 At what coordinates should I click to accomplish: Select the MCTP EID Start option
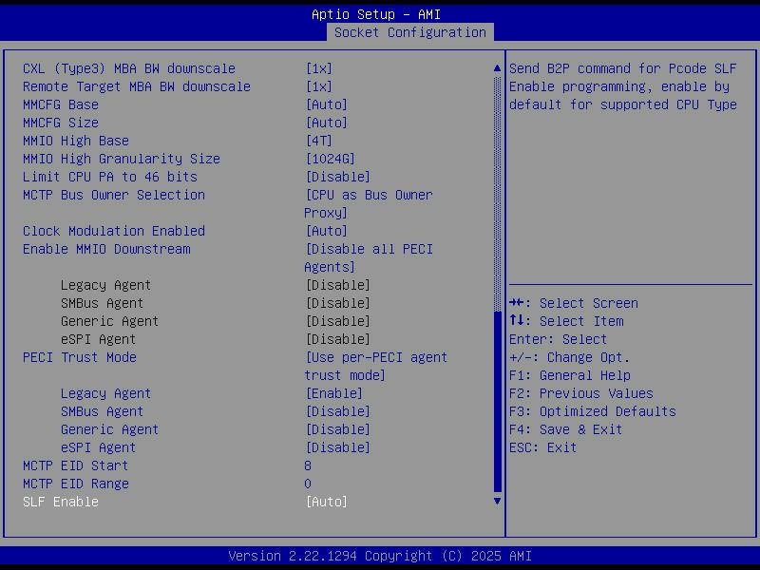(x=76, y=465)
